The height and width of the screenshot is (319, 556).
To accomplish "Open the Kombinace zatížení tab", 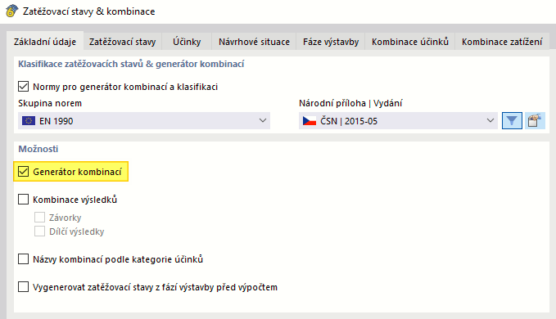I will click(x=502, y=42).
